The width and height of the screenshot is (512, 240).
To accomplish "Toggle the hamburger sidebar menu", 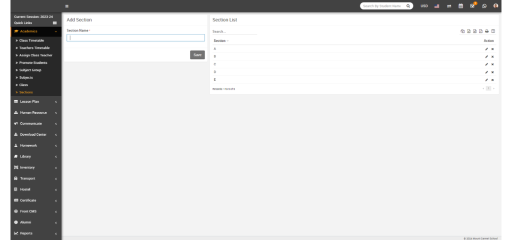I will pos(67,6).
